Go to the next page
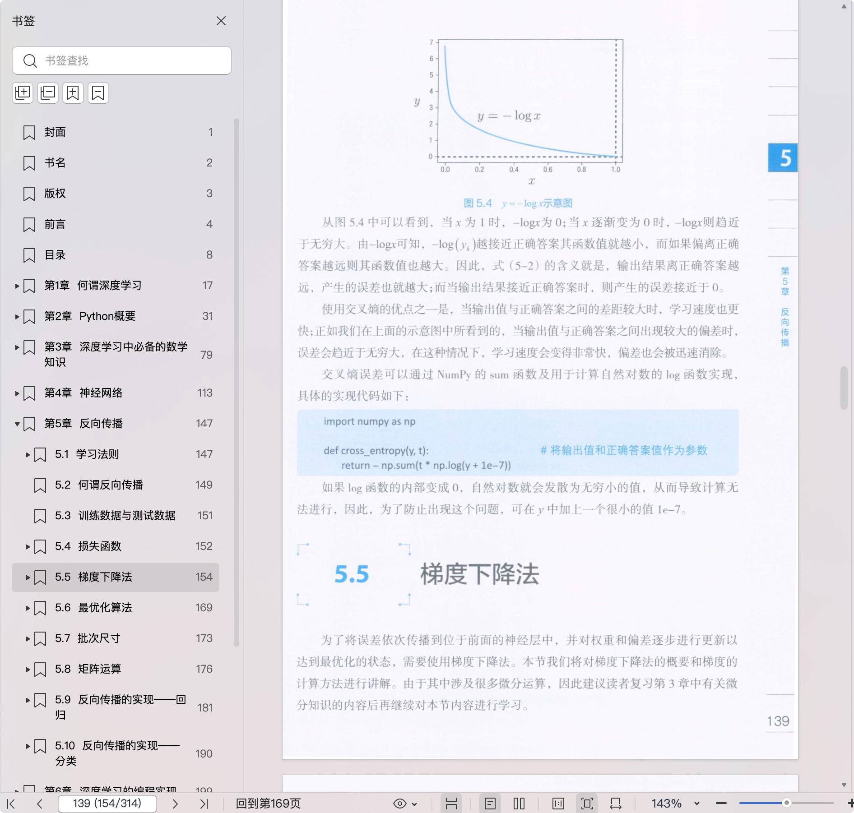The image size is (854, 813). 175,804
